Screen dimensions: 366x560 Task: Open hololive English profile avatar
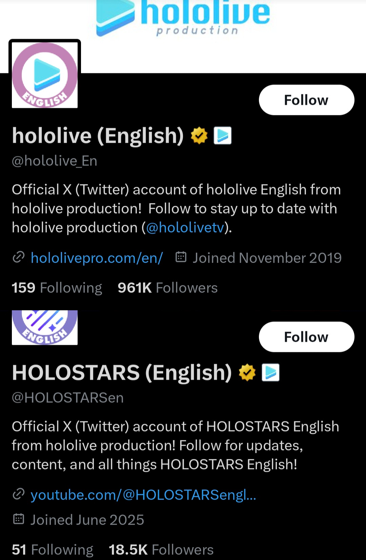point(45,75)
